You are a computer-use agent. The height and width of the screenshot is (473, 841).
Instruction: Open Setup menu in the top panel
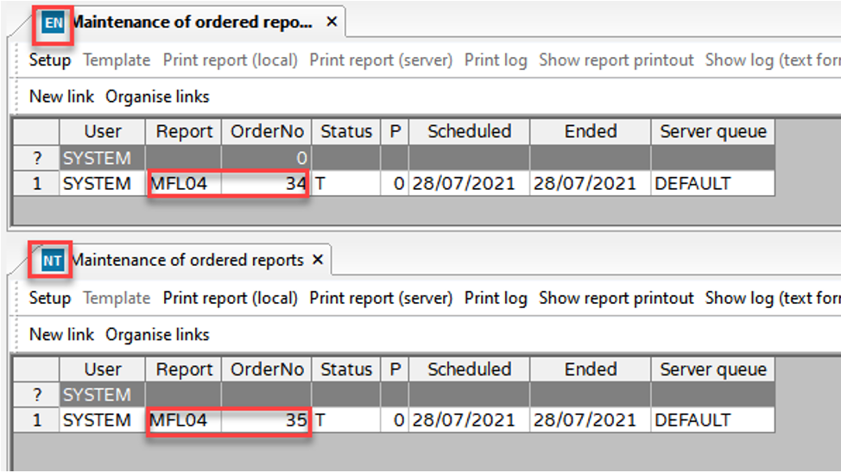click(50, 60)
